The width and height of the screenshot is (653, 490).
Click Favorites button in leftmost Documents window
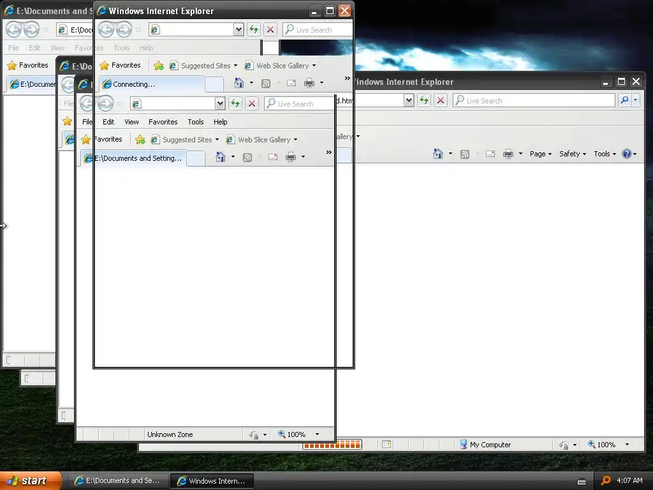pos(28,66)
